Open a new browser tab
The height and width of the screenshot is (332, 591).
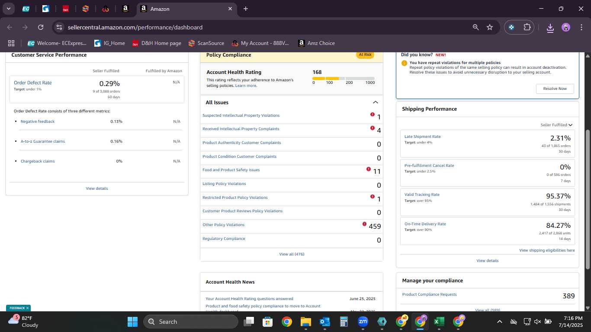pyautogui.click(x=246, y=9)
